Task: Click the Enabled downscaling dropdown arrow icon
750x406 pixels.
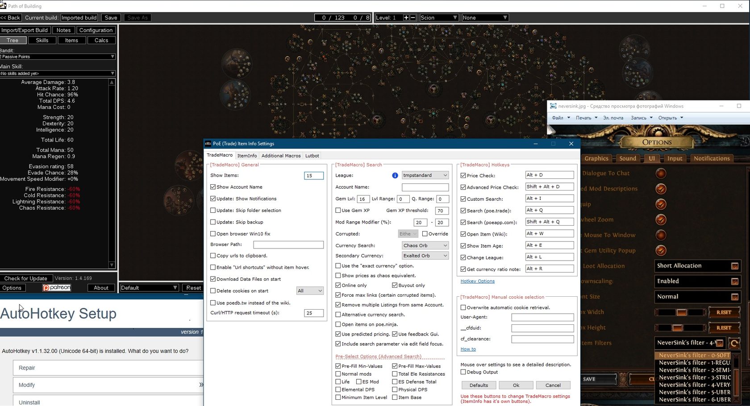Action: tap(734, 282)
